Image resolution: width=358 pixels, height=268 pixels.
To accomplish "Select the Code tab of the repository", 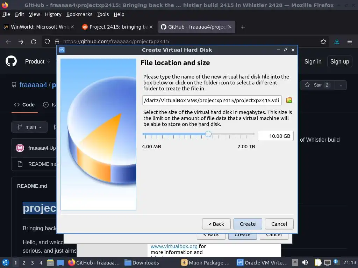I will coord(24,105).
